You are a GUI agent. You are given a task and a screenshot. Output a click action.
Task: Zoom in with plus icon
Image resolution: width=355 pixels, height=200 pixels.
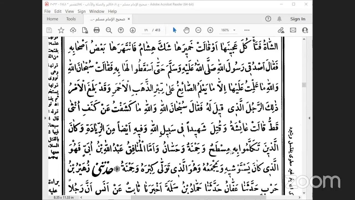(210, 30)
